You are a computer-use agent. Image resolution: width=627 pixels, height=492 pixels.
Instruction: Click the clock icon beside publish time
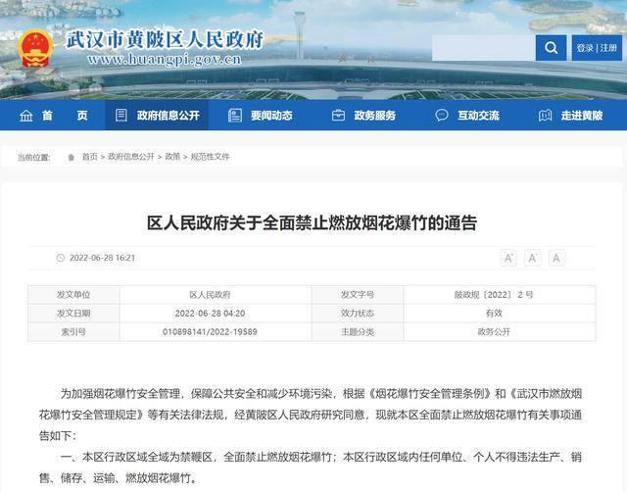tap(61, 258)
